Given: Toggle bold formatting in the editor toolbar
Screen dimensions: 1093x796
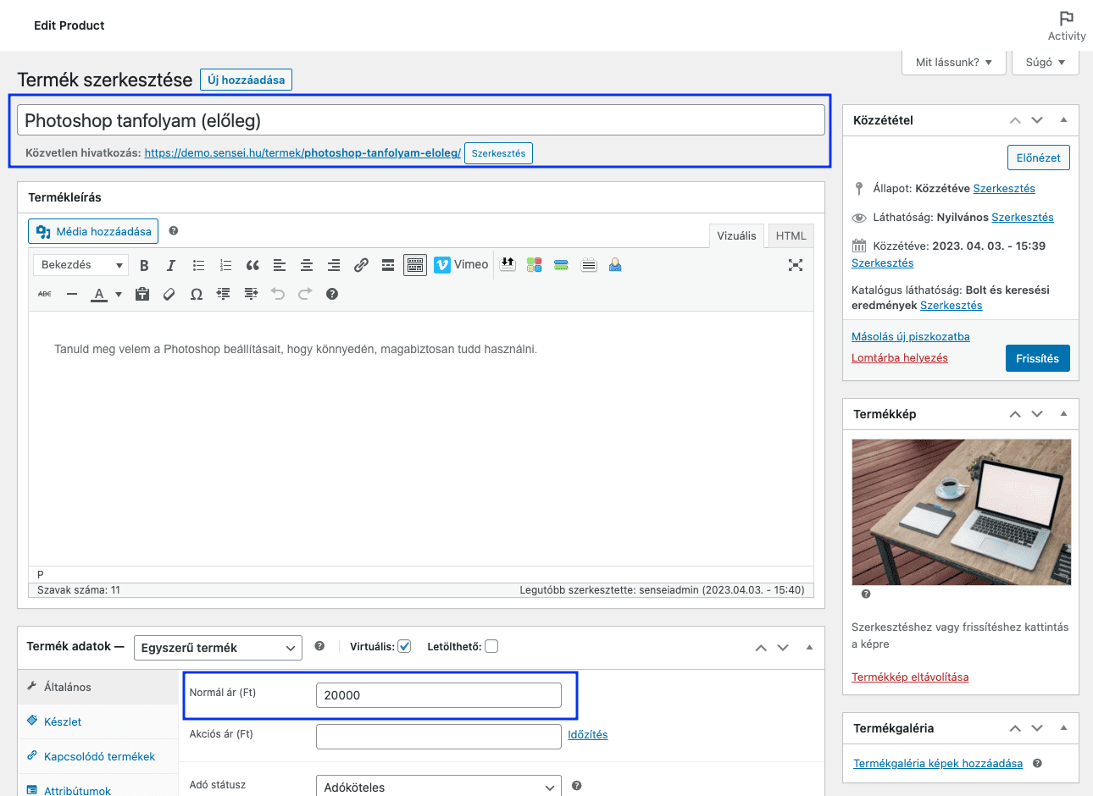Looking at the screenshot, I should point(144,265).
